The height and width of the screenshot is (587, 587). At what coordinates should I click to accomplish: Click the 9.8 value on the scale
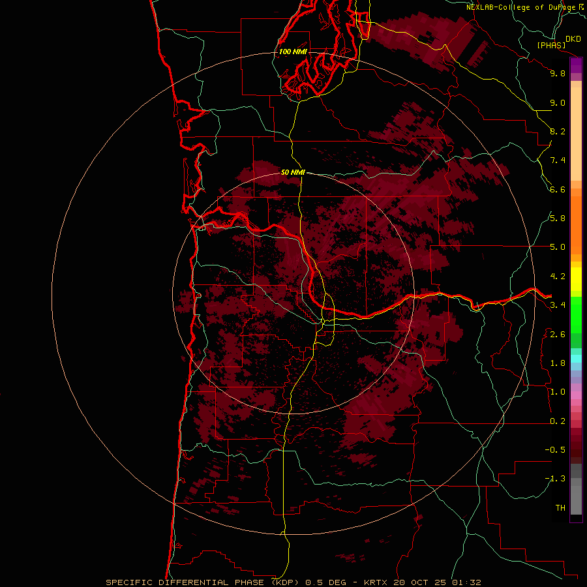[558, 73]
